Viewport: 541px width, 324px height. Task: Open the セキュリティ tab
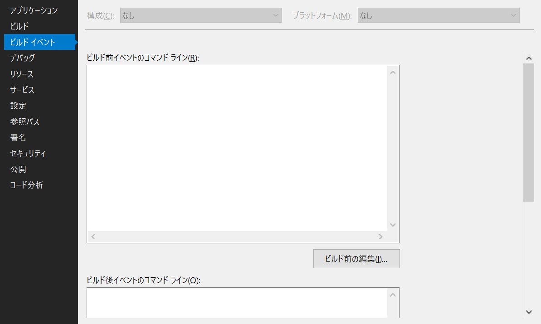point(28,153)
